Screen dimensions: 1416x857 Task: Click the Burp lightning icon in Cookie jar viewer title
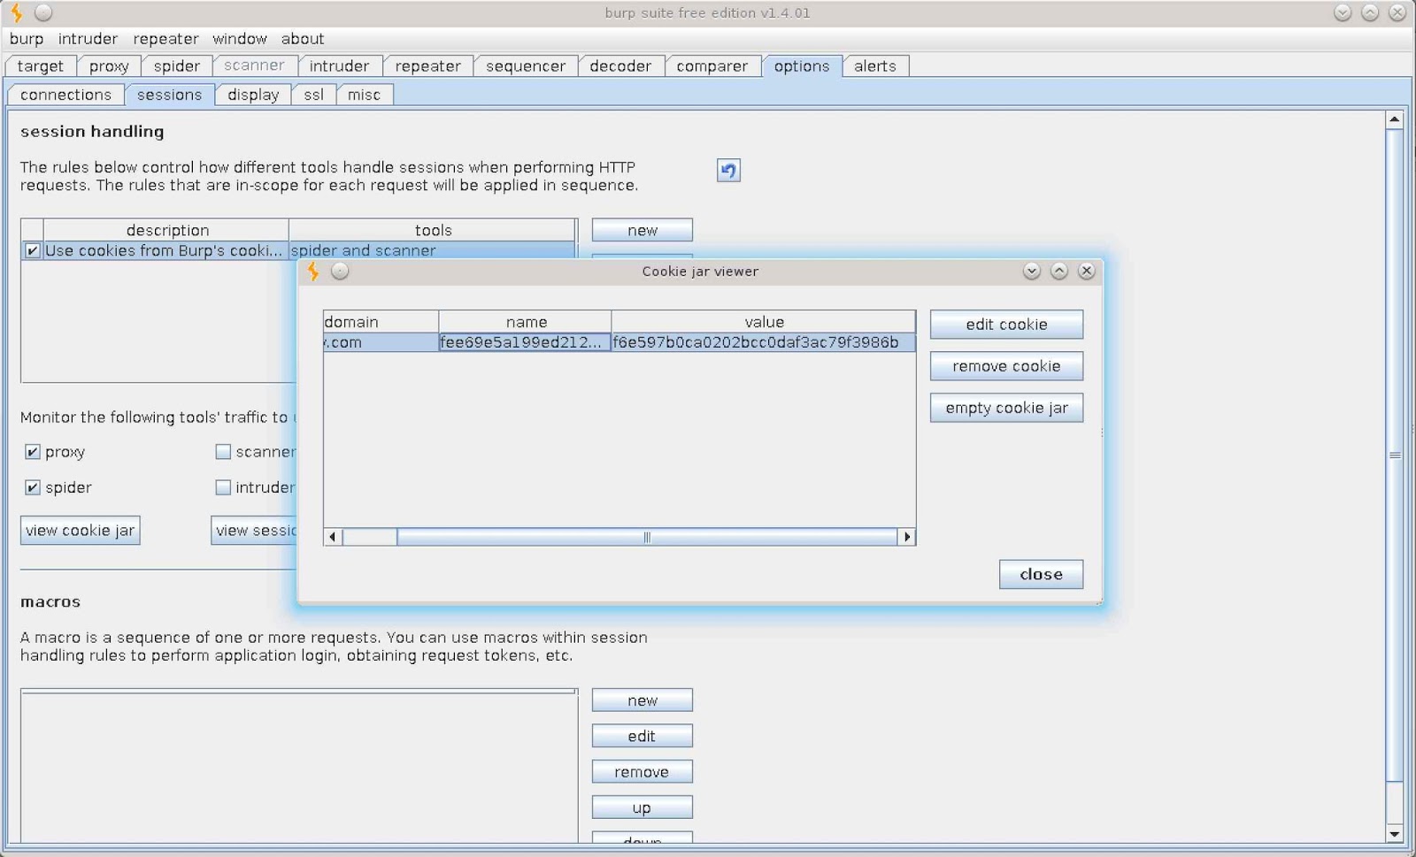tap(312, 271)
